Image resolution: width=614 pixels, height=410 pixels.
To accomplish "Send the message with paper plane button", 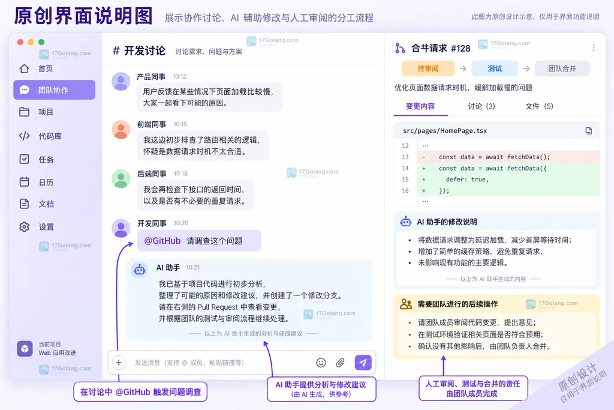I will [x=363, y=363].
